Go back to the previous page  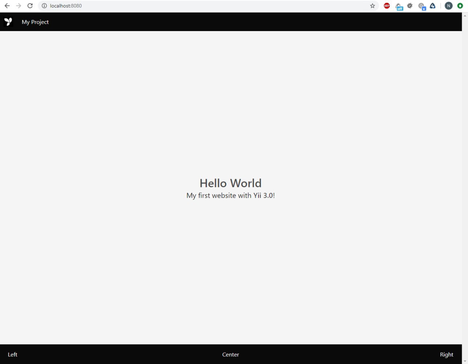pos(7,6)
